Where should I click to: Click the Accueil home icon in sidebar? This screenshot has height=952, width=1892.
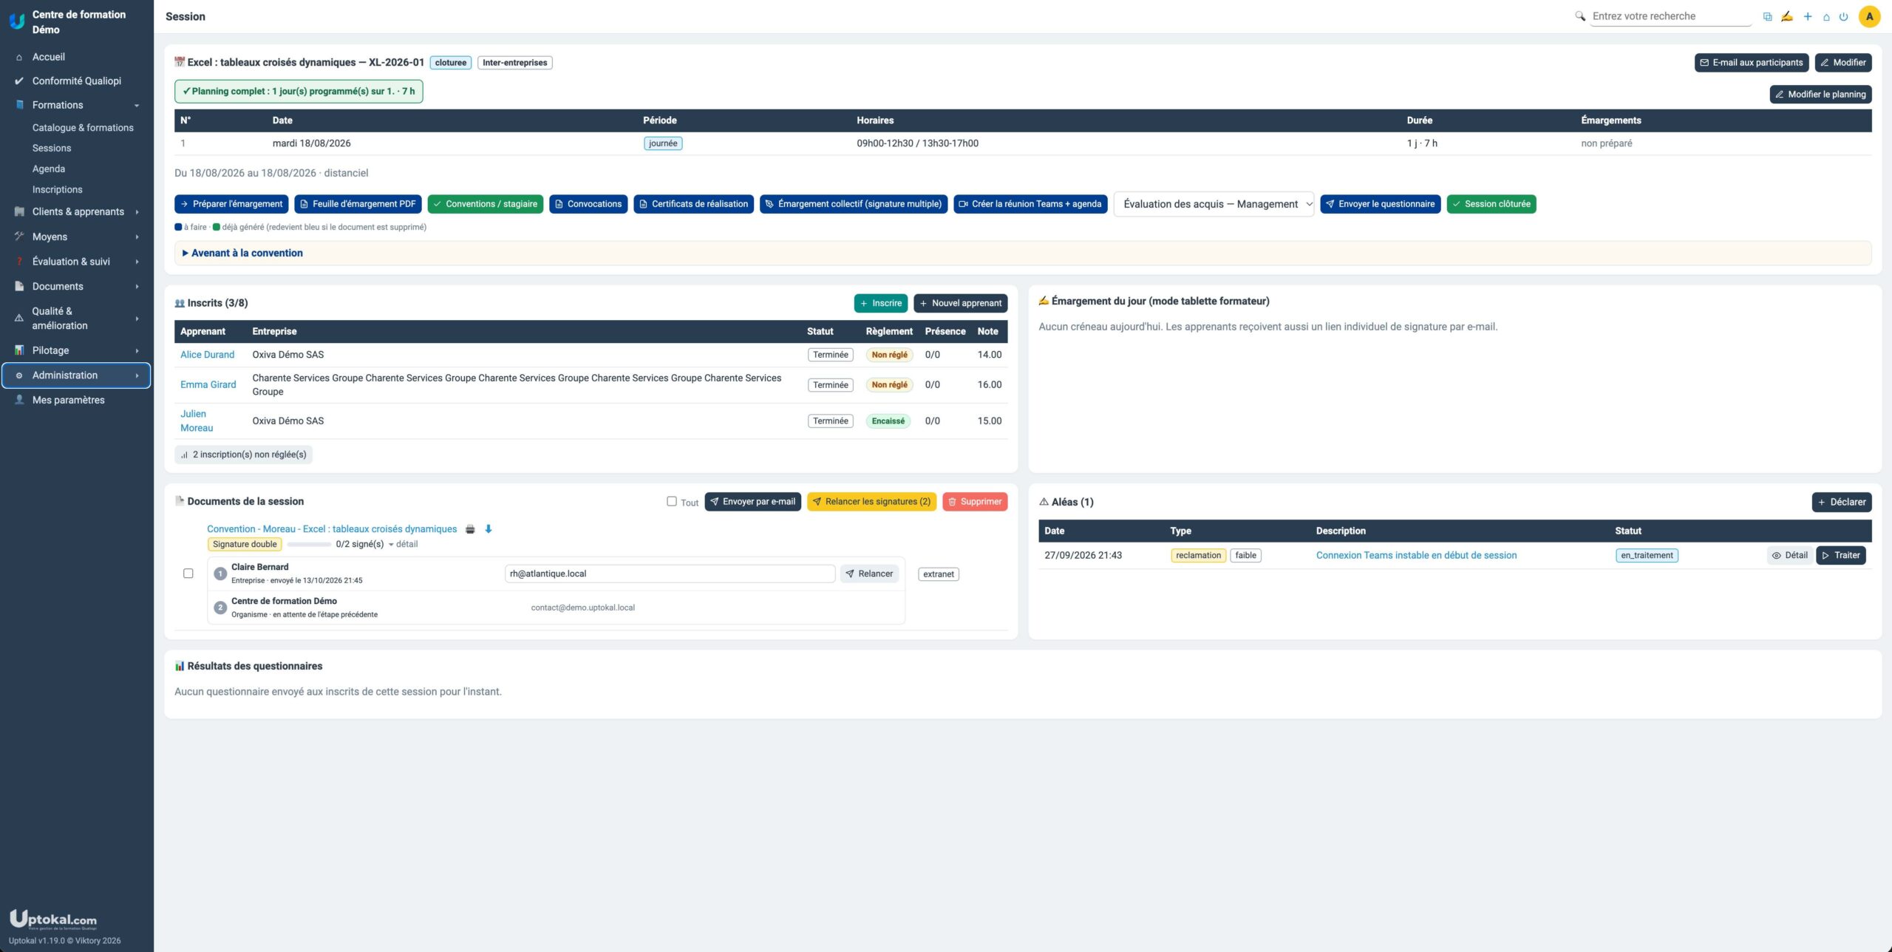[x=19, y=57]
